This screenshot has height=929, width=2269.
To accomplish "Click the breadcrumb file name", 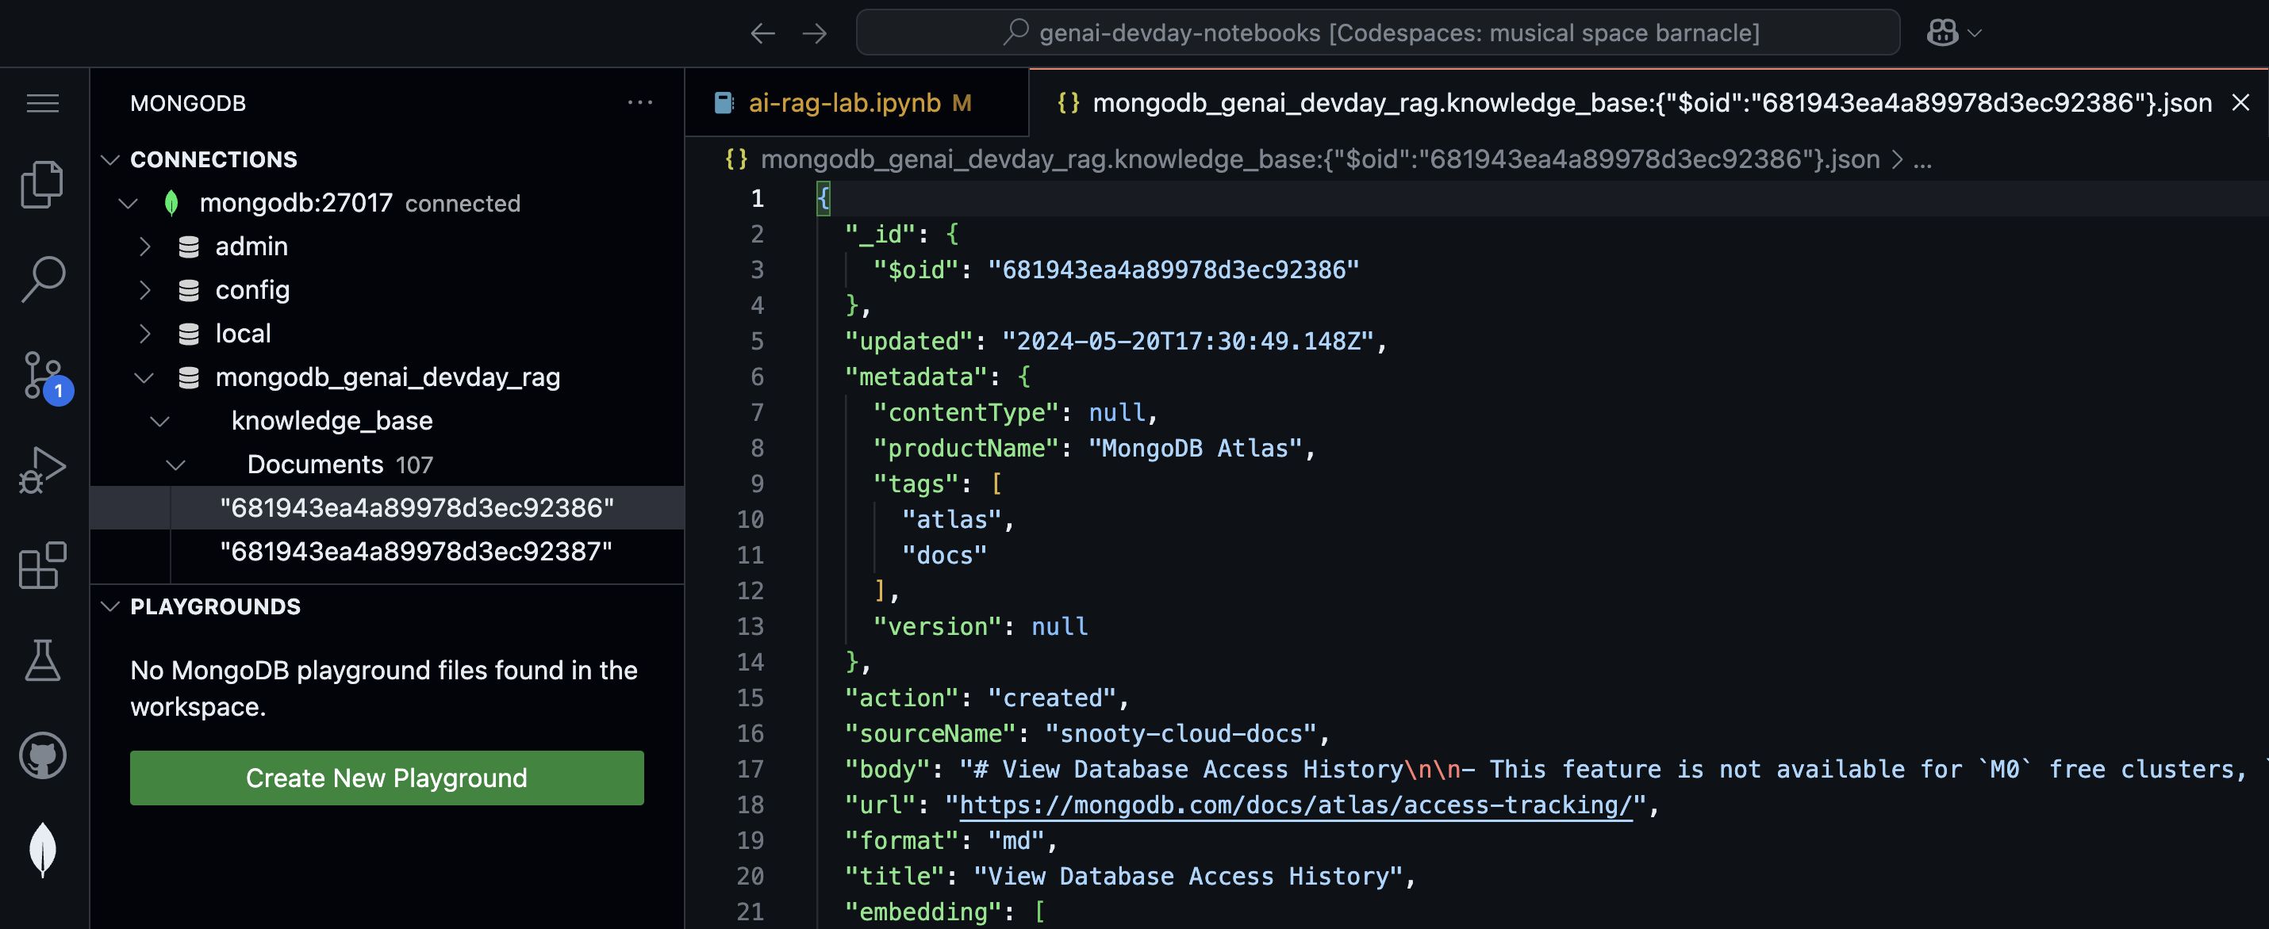I will pos(1319,159).
